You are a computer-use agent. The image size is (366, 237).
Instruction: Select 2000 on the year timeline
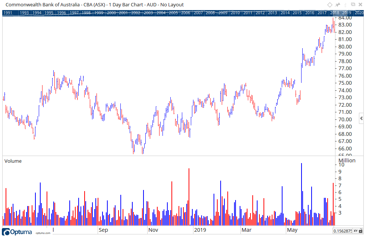pyautogui.click(x=111, y=13)
